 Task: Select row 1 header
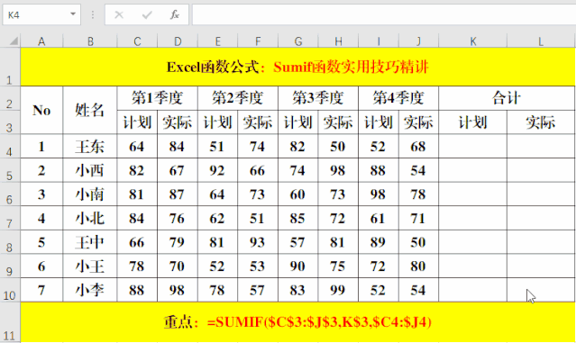click(x=10, y=67)
